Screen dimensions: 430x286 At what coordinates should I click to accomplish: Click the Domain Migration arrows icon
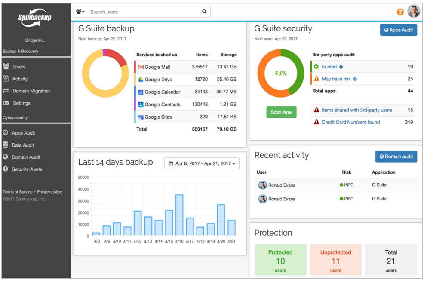pos(6,91)
